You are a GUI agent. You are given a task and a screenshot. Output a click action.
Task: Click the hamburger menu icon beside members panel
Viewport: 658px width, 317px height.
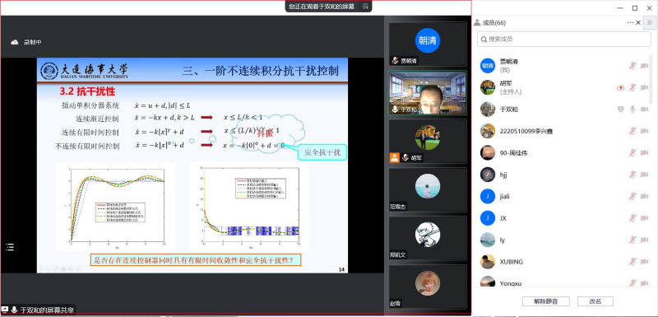(650, 23)
